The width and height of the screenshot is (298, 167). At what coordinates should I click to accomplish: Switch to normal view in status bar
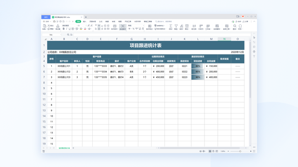pos(210,151)
